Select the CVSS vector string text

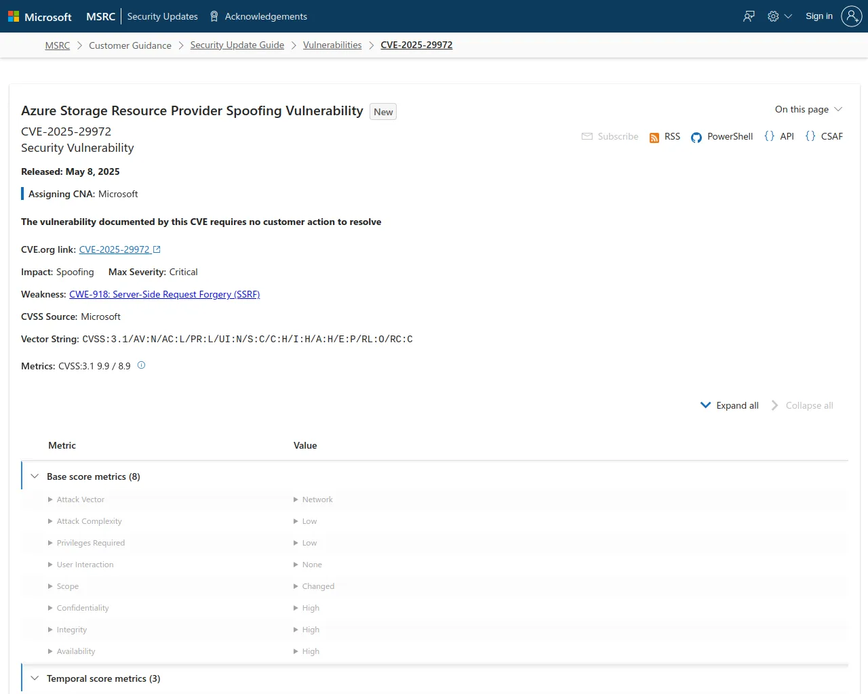(248, 339)
